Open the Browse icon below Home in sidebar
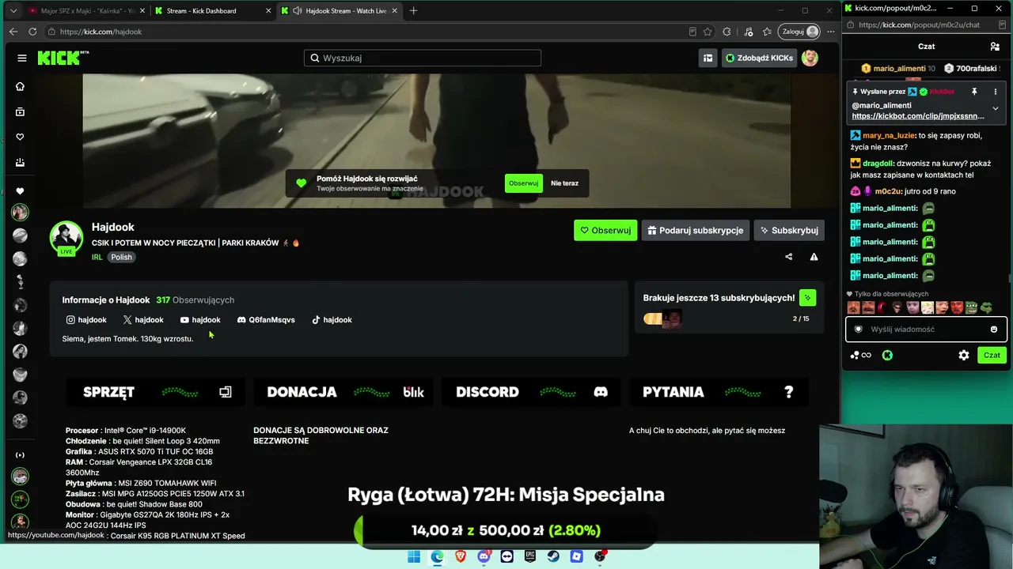 21,112
